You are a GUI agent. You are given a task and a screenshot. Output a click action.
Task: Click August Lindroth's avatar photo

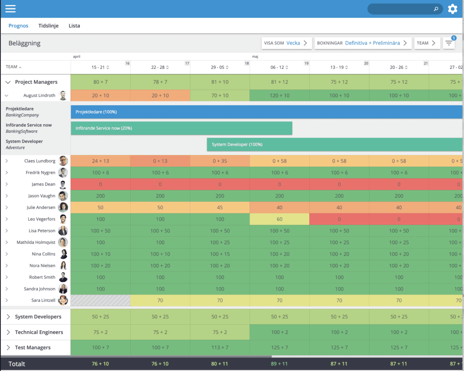[x=63, y=95]
